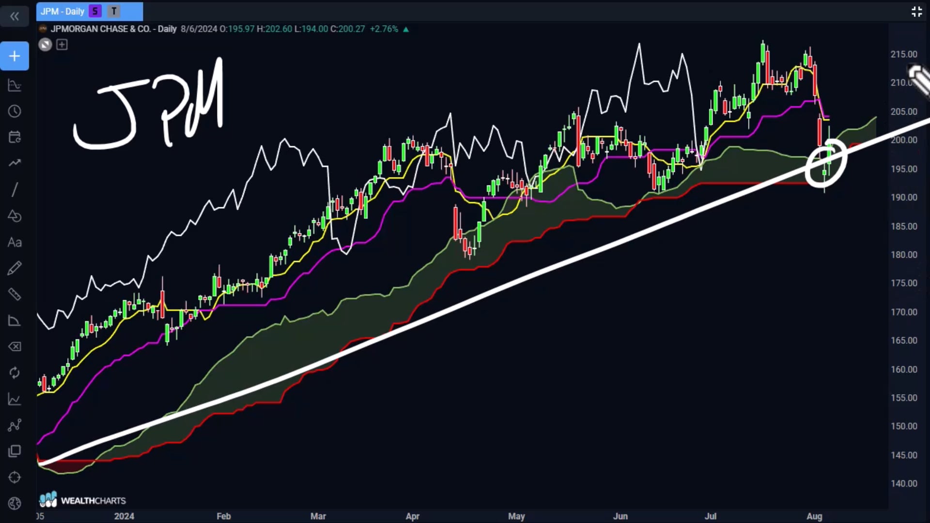930x523 pixels.
Task: Click the circular hide-indicator icon under title
Action: tap(45, 45)
